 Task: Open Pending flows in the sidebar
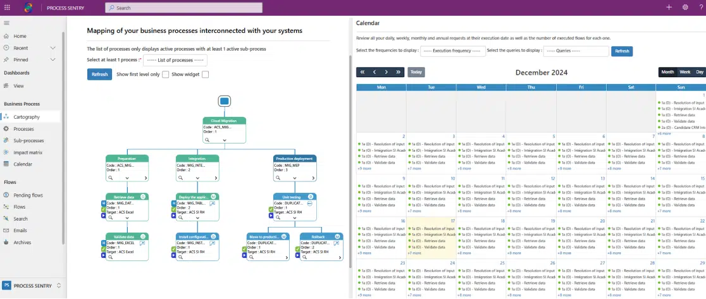[x=28, y=195]
